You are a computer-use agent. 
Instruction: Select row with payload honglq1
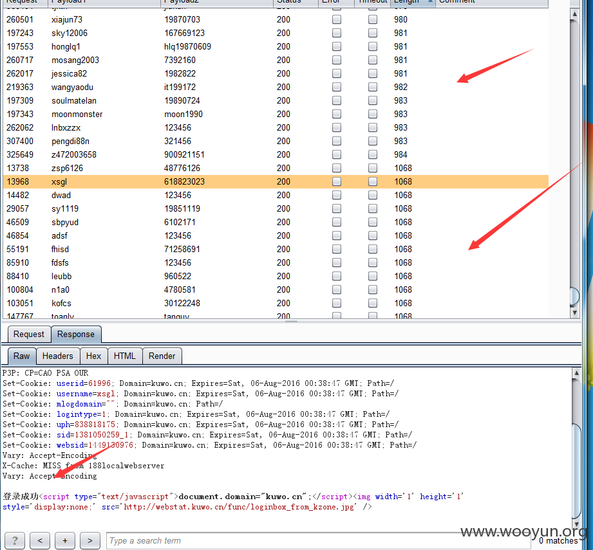coord(276,46)
